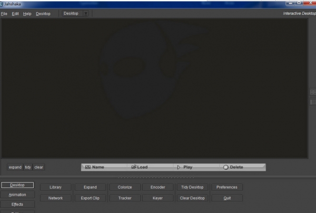
Task: Click the Expand button in the lower panel
Action: tap(90, 187)
